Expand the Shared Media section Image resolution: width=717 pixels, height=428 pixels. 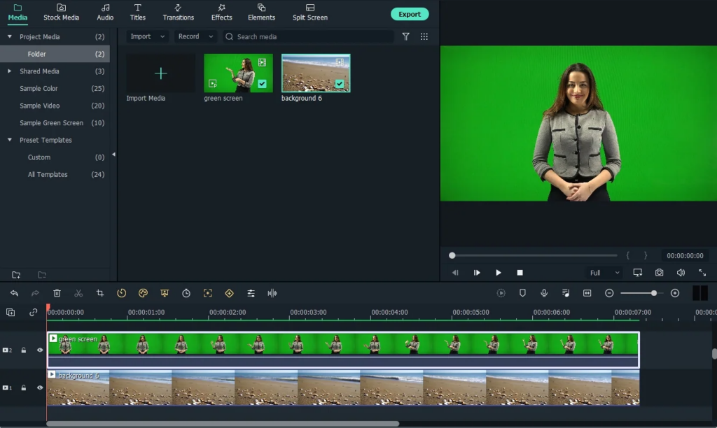(x=9, y=71)
